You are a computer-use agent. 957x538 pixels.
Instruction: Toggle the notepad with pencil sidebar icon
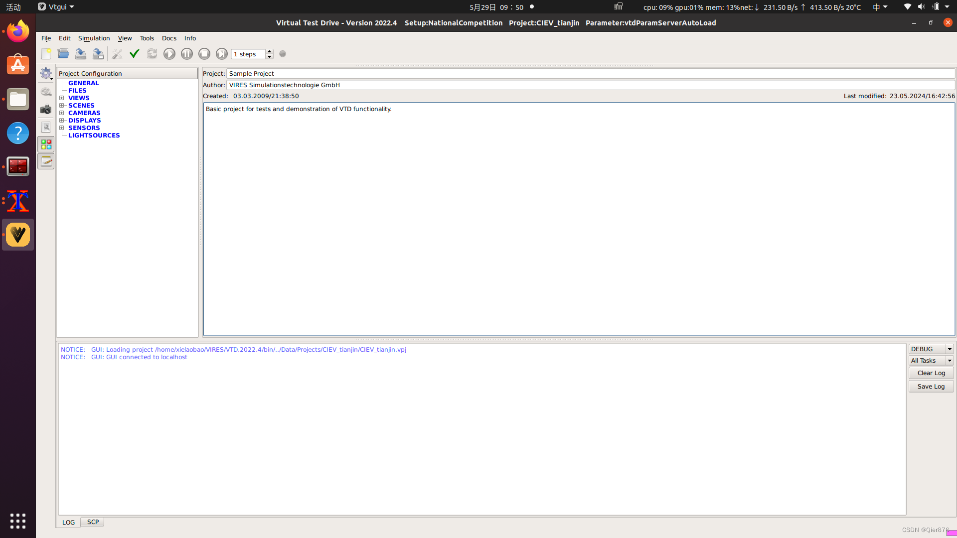click(x=46, y=161)
